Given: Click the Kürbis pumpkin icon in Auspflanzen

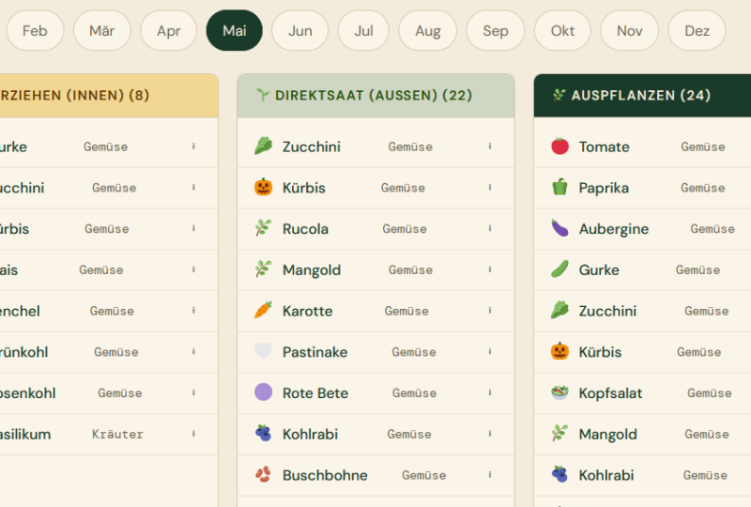Looking at the screenshot, I should [559, 351].
